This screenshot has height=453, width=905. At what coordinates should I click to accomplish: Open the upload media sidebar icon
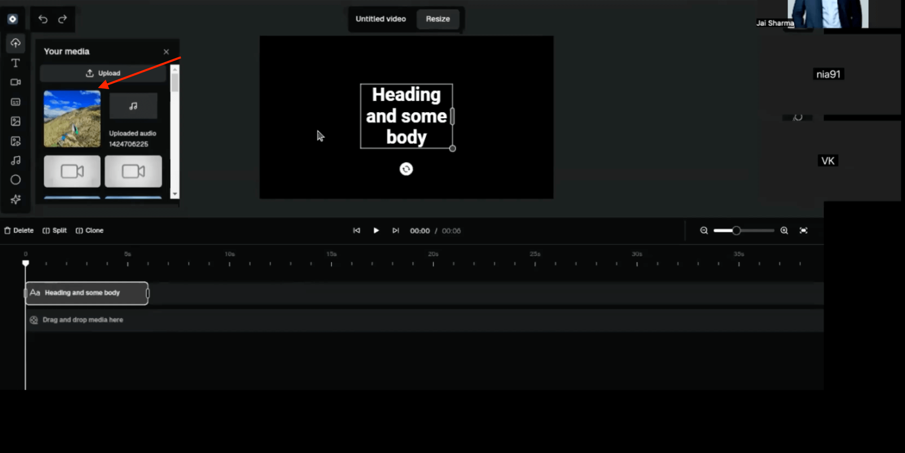click(x=15, y=43)
